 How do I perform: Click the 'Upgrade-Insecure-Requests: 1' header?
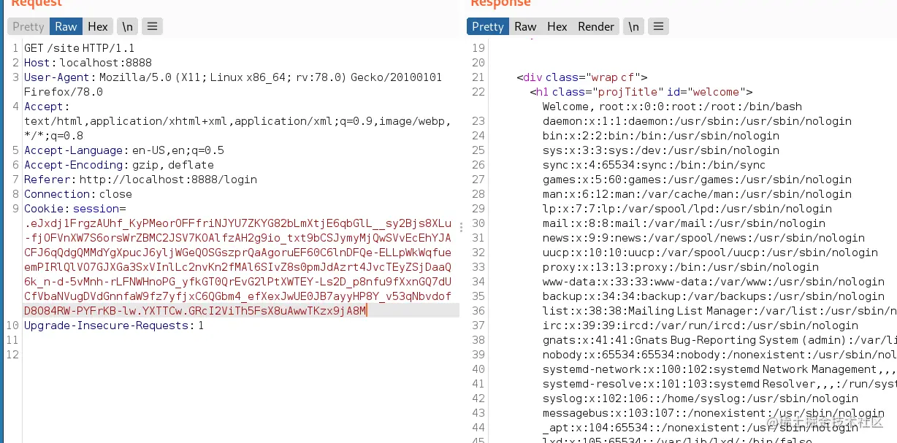[x=114, y=325]
